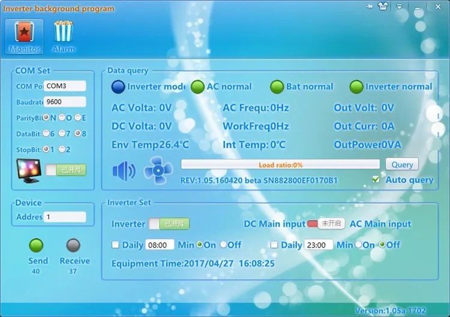Click the Int Temp: 0°C reading
Viewport: 450px width, 317px height.
[x=254, y=145]
